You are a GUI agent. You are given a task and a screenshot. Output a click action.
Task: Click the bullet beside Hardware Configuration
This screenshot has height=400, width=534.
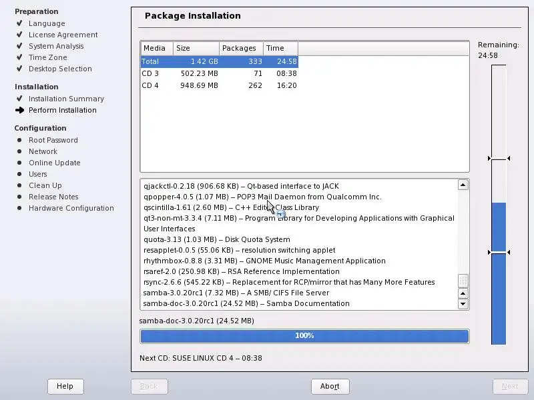click(19, 208)
